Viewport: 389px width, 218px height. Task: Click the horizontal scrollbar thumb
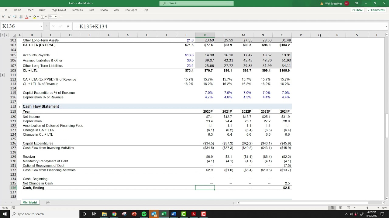coord(304,203)
